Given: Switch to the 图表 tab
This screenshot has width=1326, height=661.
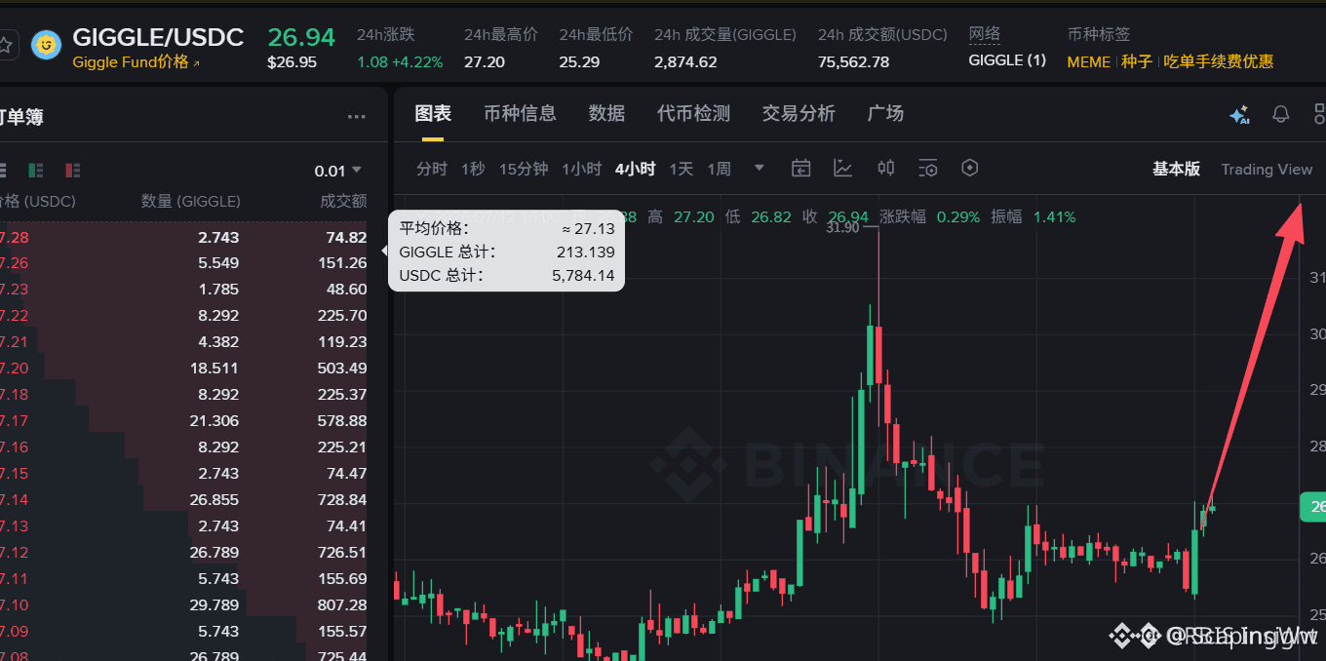Looking at the screenshot, I should [433, 113].
